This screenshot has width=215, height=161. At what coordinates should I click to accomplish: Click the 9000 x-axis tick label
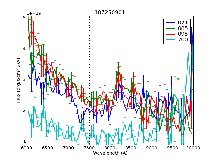(x=152, y=148)
